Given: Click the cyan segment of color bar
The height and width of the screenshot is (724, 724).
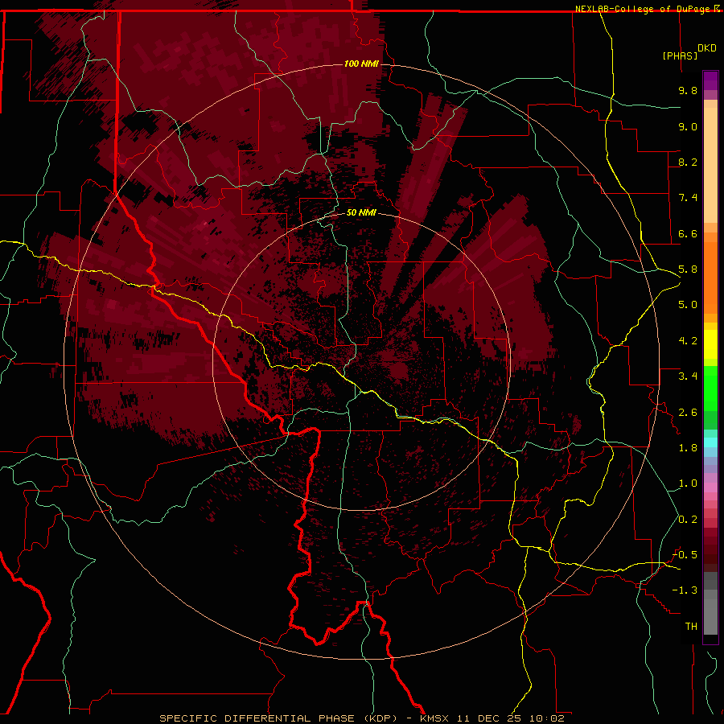Looking at the screenshot, I should tap(710, 442).
